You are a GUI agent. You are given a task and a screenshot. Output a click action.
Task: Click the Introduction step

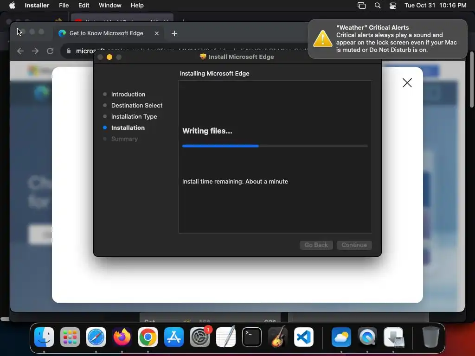point(128,94)
